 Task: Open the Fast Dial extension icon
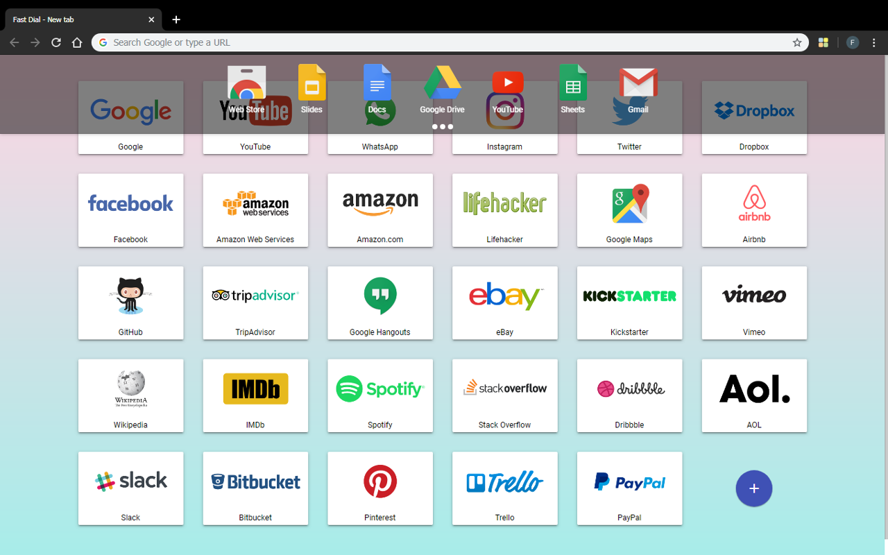click(823, 42)
